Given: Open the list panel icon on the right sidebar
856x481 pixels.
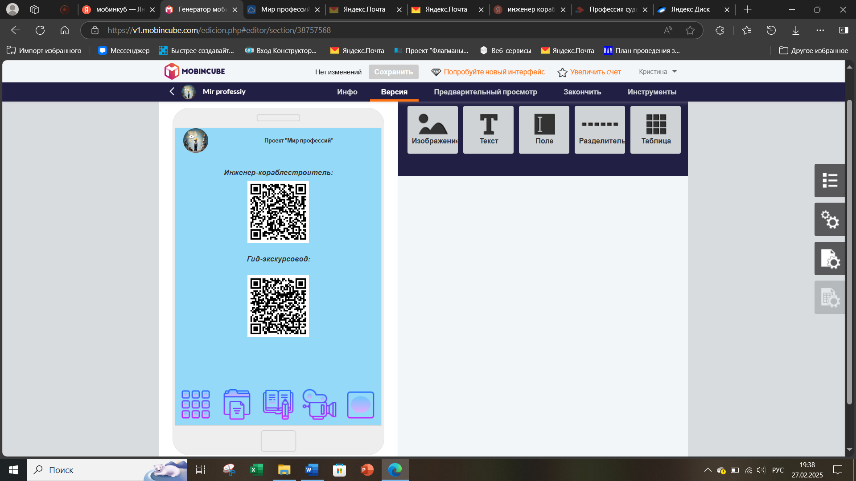Looking at the screenshot, I should (x=830, y=181).
